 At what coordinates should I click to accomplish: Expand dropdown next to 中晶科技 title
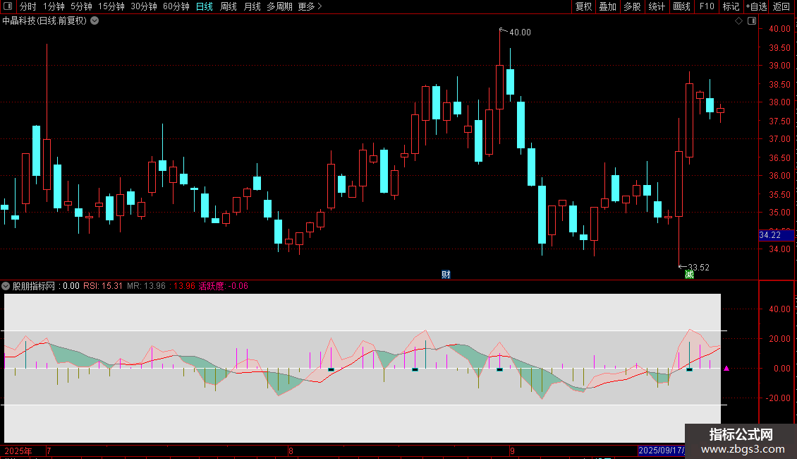(x=95, y=21)
